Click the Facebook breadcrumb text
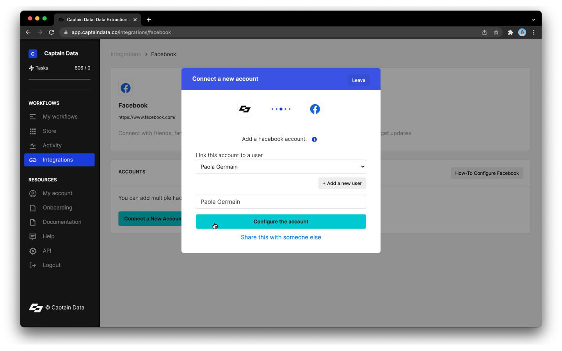This screenshot has width=562, height=351. click(164, 54)
